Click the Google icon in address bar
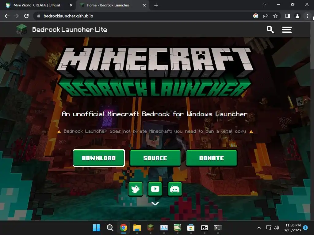The width and height of the screenshot is (314, 235). (x=256, y=16)
